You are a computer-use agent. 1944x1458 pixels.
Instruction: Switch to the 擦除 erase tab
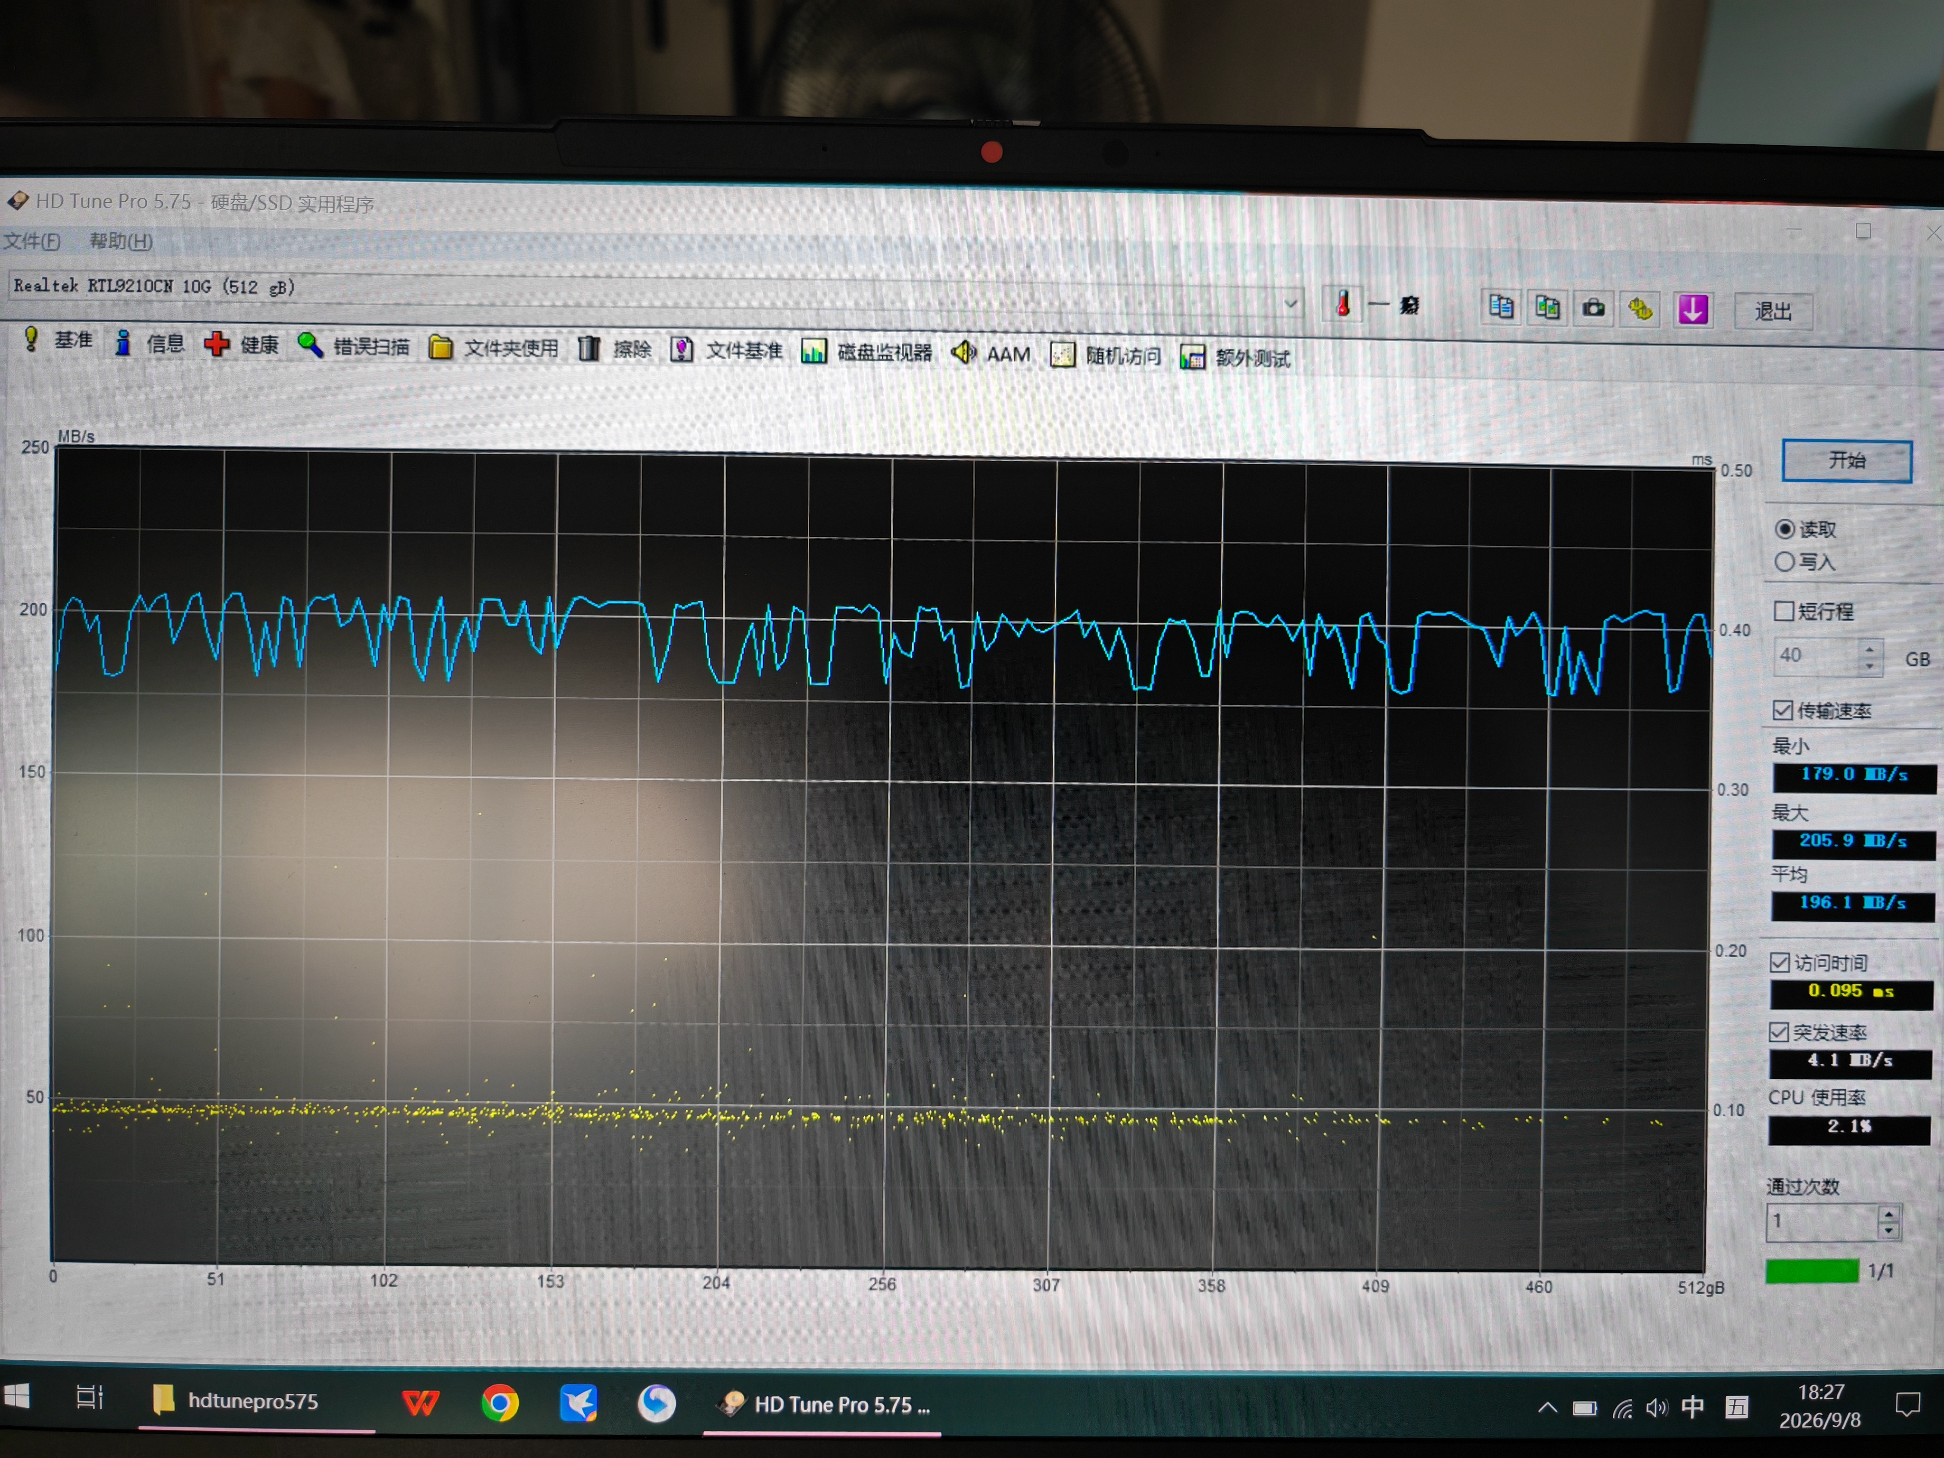pyautogui.click(x=614, y=350)
